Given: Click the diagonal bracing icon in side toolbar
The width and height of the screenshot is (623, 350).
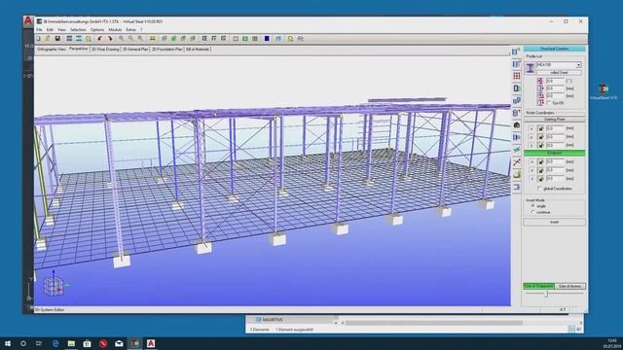Looking at the screenshot, I should (x=517, y=162).
